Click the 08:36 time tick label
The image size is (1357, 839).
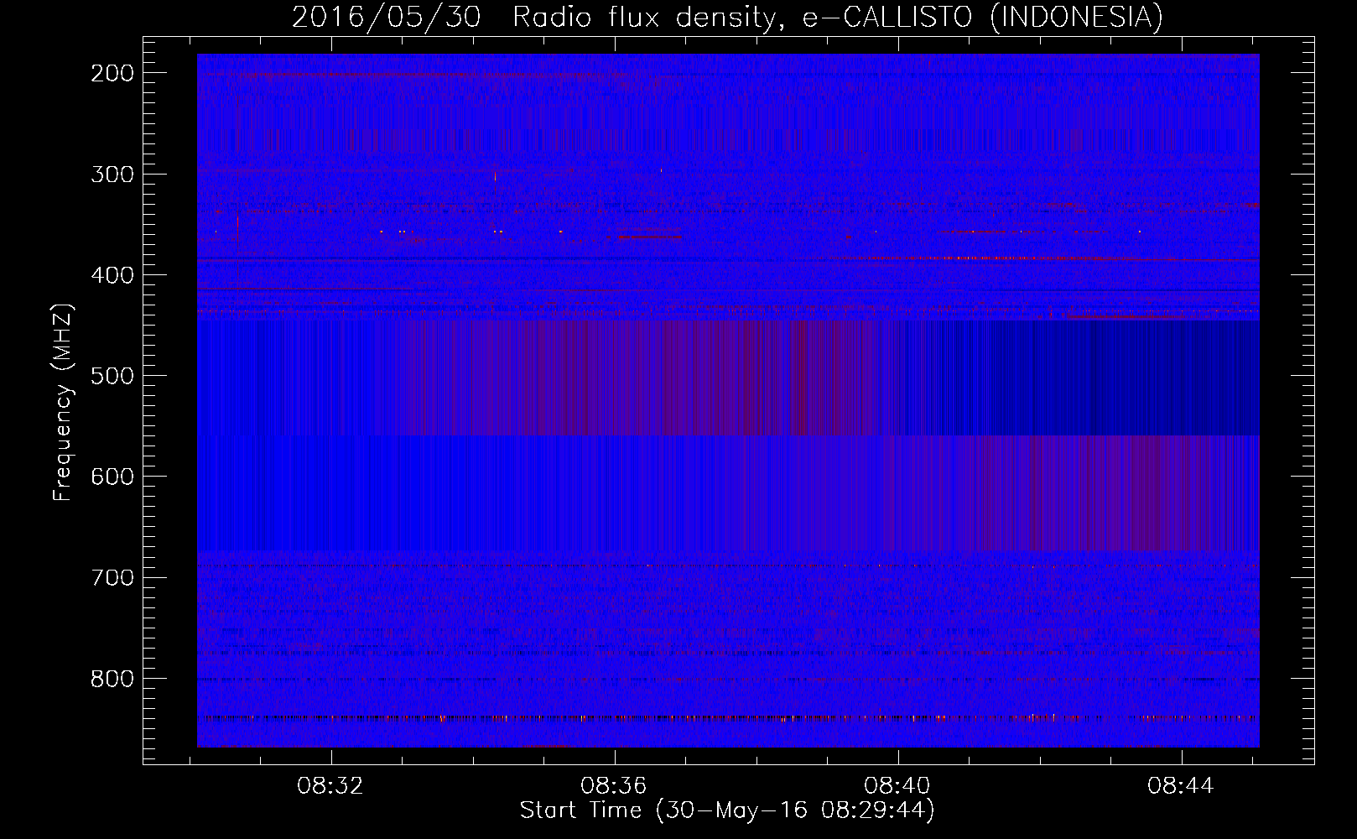click(x=614, y=786)
